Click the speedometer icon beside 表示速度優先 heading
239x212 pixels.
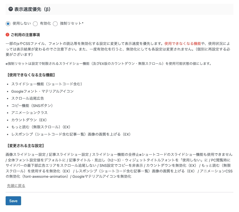tap(10, 9)
